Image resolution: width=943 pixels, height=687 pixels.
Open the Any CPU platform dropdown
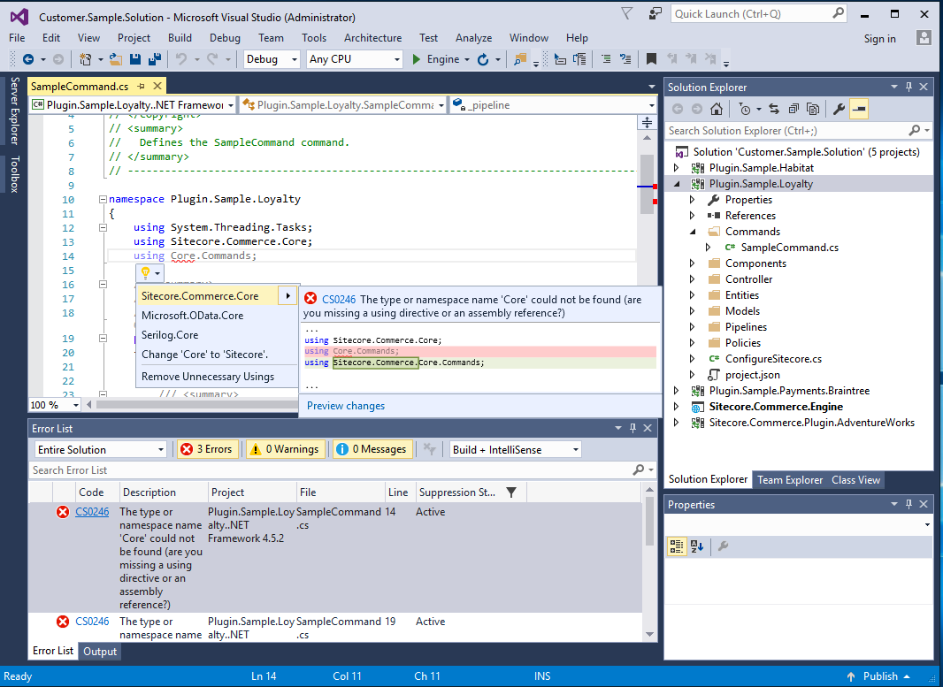[x=354, y=59]
